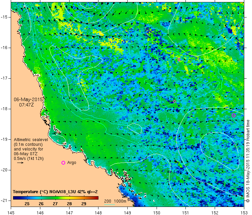This screenshot has height=215, width=252.
Task: Click the '147' longitude axis label
Action: 69,213
